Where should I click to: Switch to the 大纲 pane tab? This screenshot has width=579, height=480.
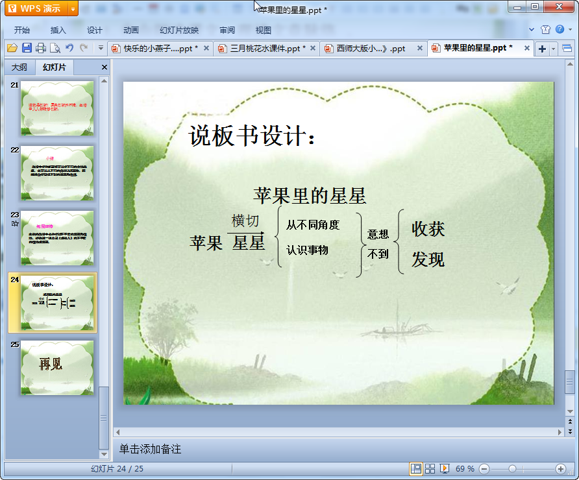point(19,67)
